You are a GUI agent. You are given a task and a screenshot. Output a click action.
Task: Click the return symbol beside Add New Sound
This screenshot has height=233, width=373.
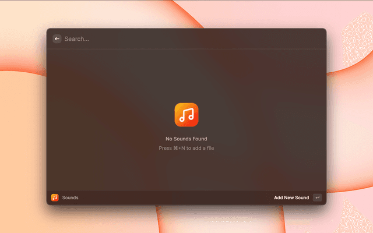[x=317, y=197]
